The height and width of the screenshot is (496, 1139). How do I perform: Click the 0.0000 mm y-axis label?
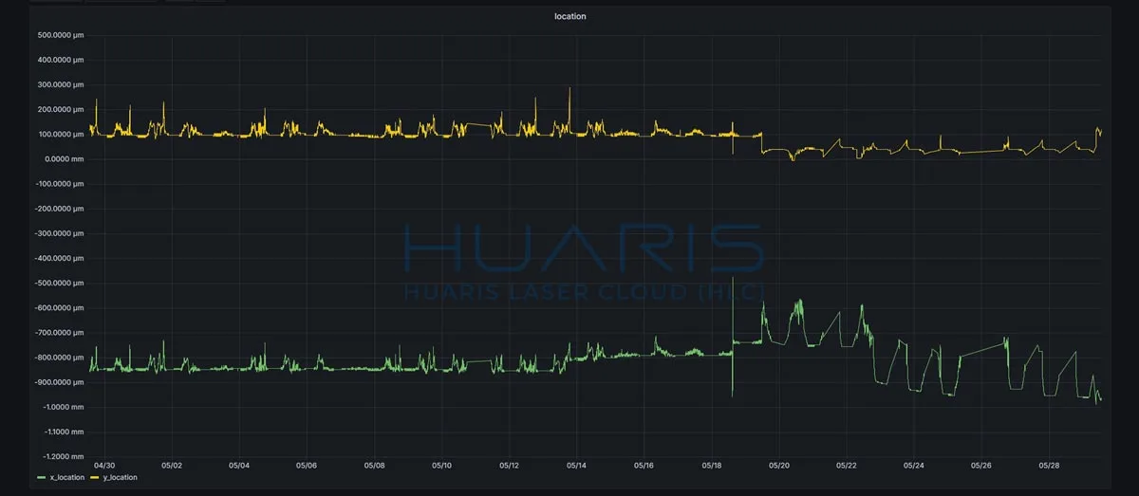click(x=65, y=158)
